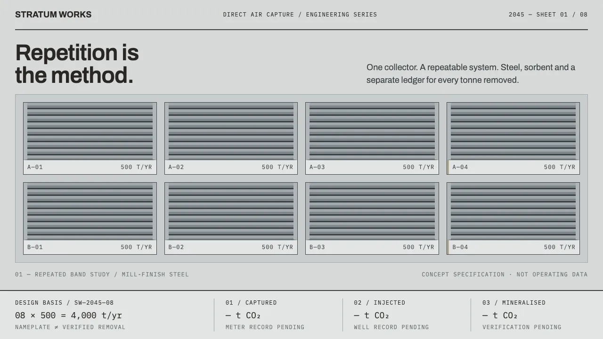Click the B-02 unit label
603x339 pixels.
click(176, 247)
